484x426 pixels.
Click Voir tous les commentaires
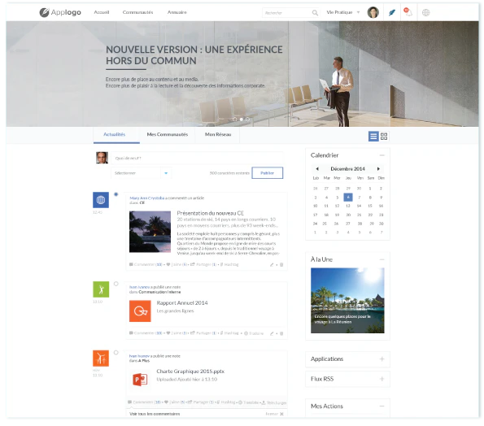[x=155, y=414]
